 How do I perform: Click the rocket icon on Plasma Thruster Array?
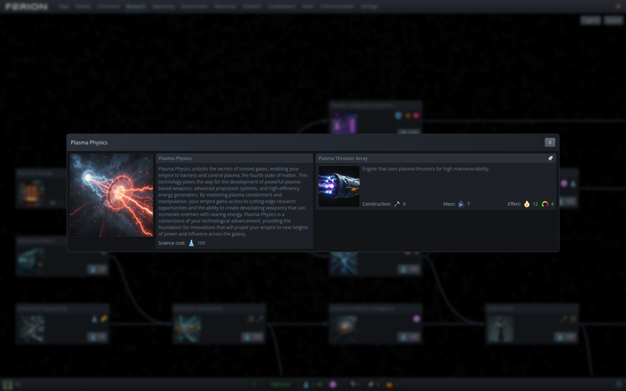pos(550,159)
